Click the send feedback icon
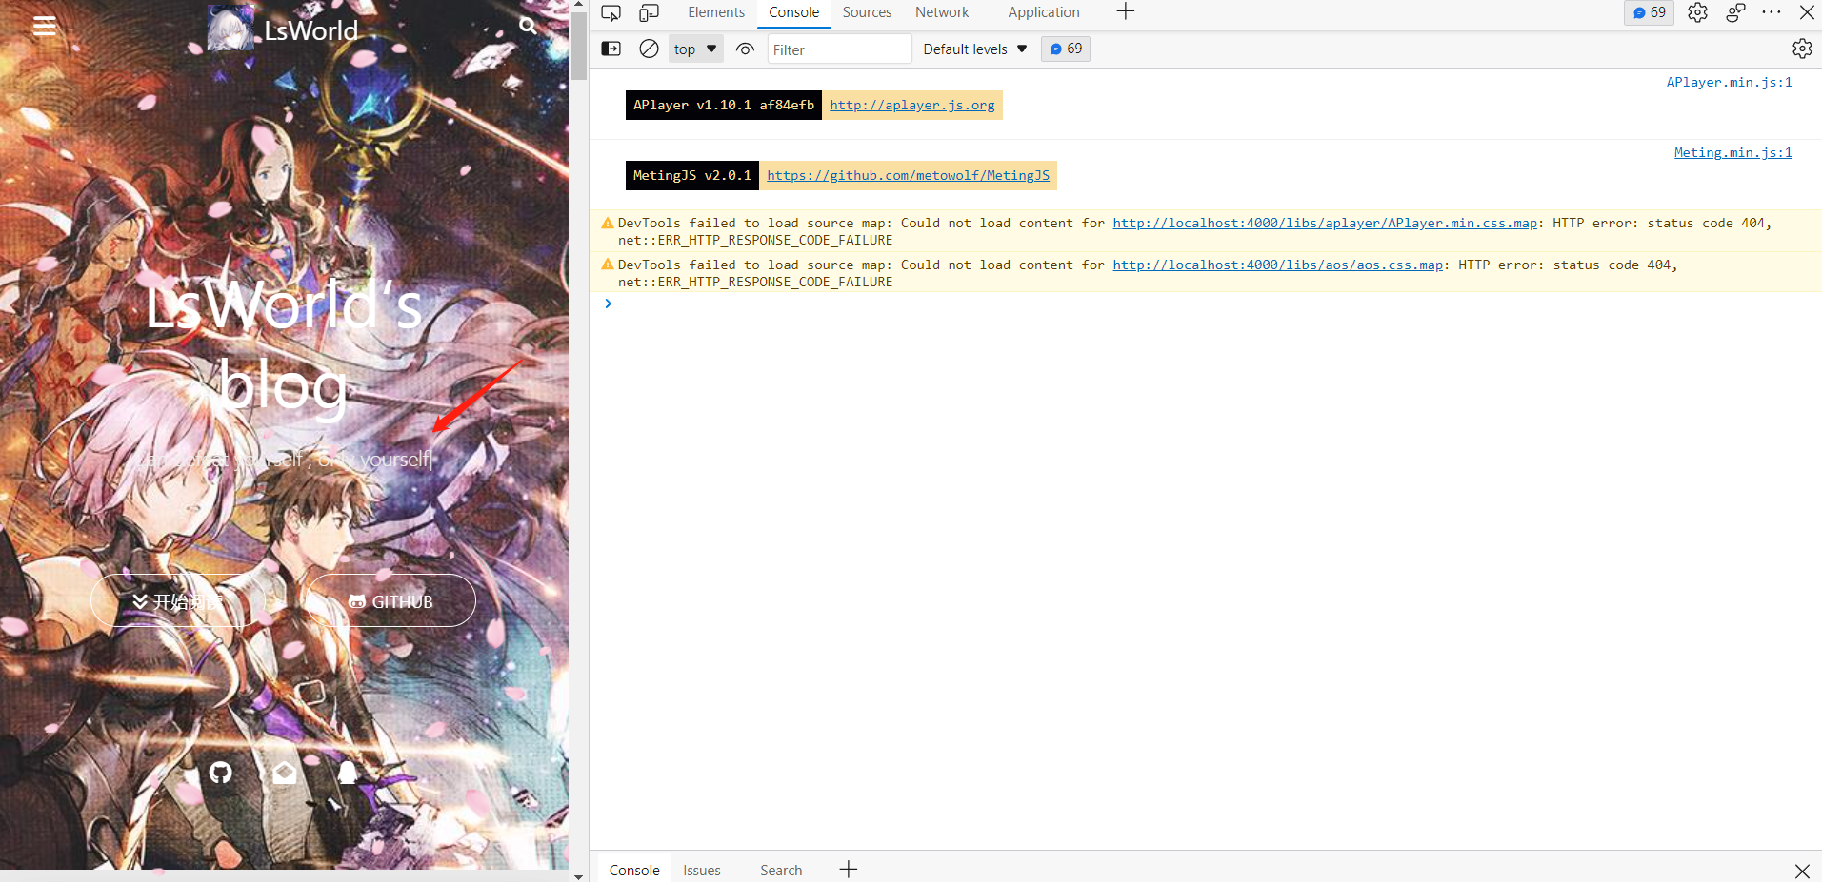Screen dimensions: 1822x882 pos(1735,12)
